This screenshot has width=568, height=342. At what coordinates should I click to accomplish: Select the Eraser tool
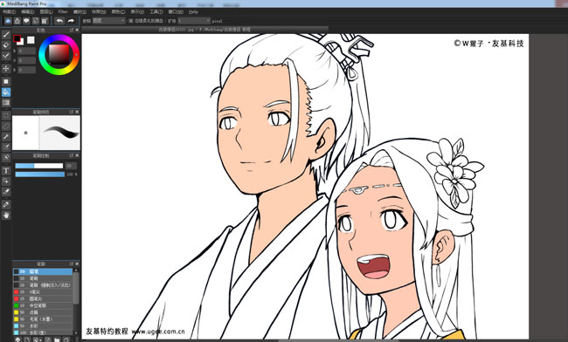[6, 45]
